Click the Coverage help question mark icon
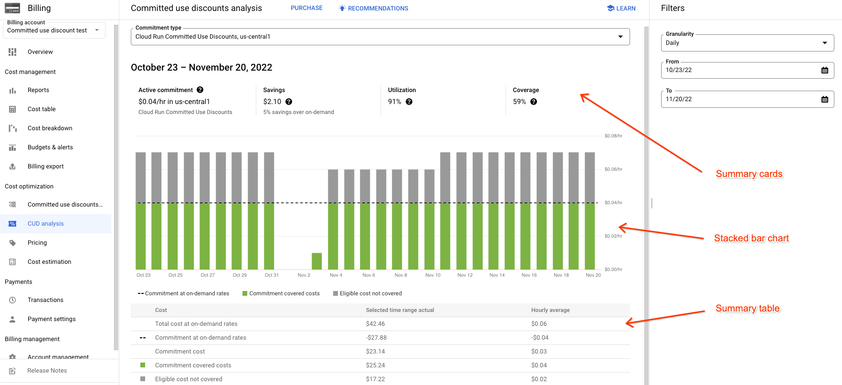842x385 pixels. click(x=534, y=102)
